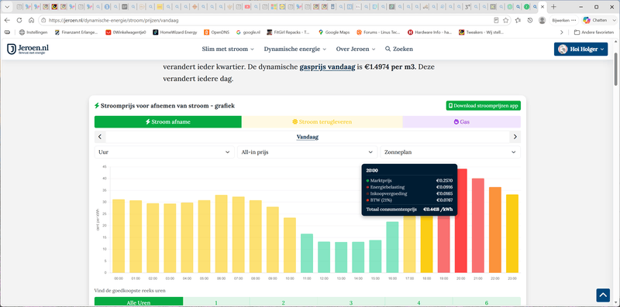Close the active browser tab
620x307 pixels.
543,7
